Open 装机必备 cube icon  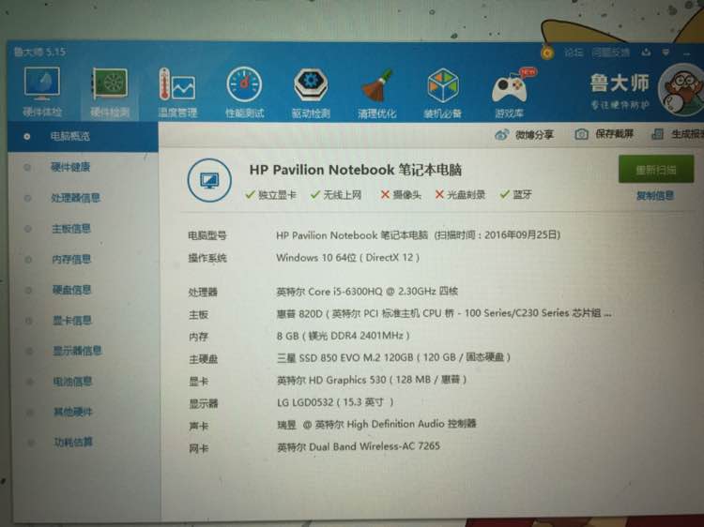click(x=443, y=85)
